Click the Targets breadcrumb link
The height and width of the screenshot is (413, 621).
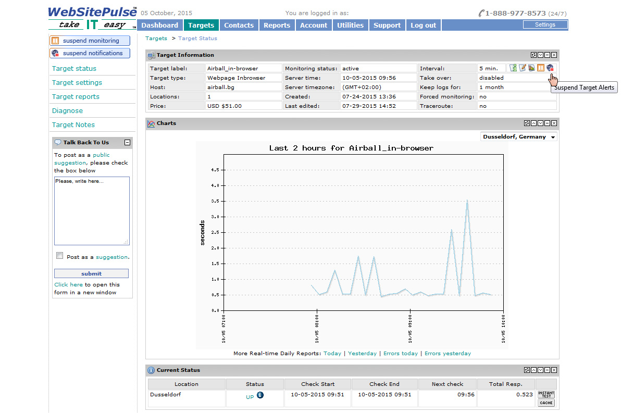point(156,39)
